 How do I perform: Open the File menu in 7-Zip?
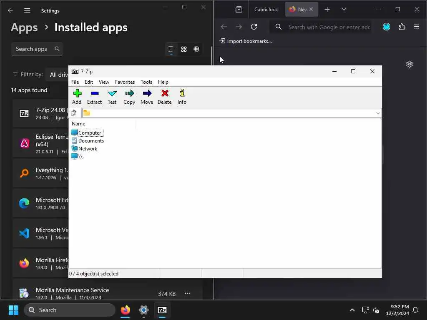[x=75, y=82]
